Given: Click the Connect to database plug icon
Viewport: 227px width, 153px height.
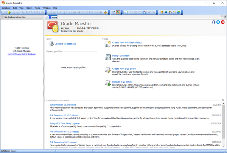Looking at the screenshot, I should 51,44.
